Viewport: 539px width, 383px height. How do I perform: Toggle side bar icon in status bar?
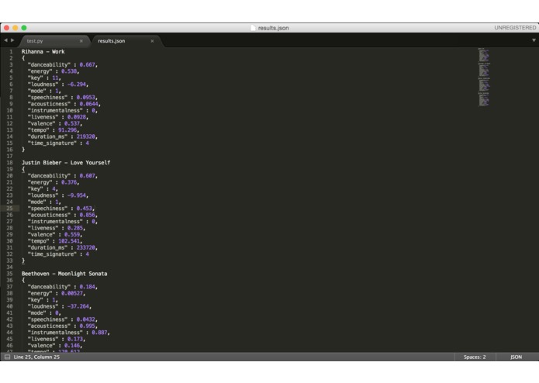coord(7,357)
